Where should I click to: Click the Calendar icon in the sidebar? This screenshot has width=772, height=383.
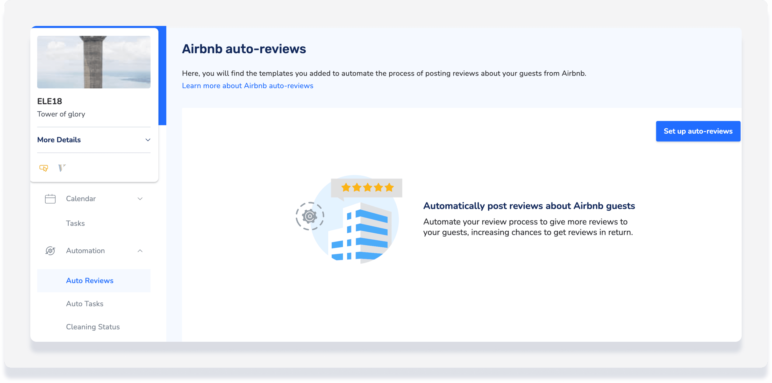coord(50,199)
